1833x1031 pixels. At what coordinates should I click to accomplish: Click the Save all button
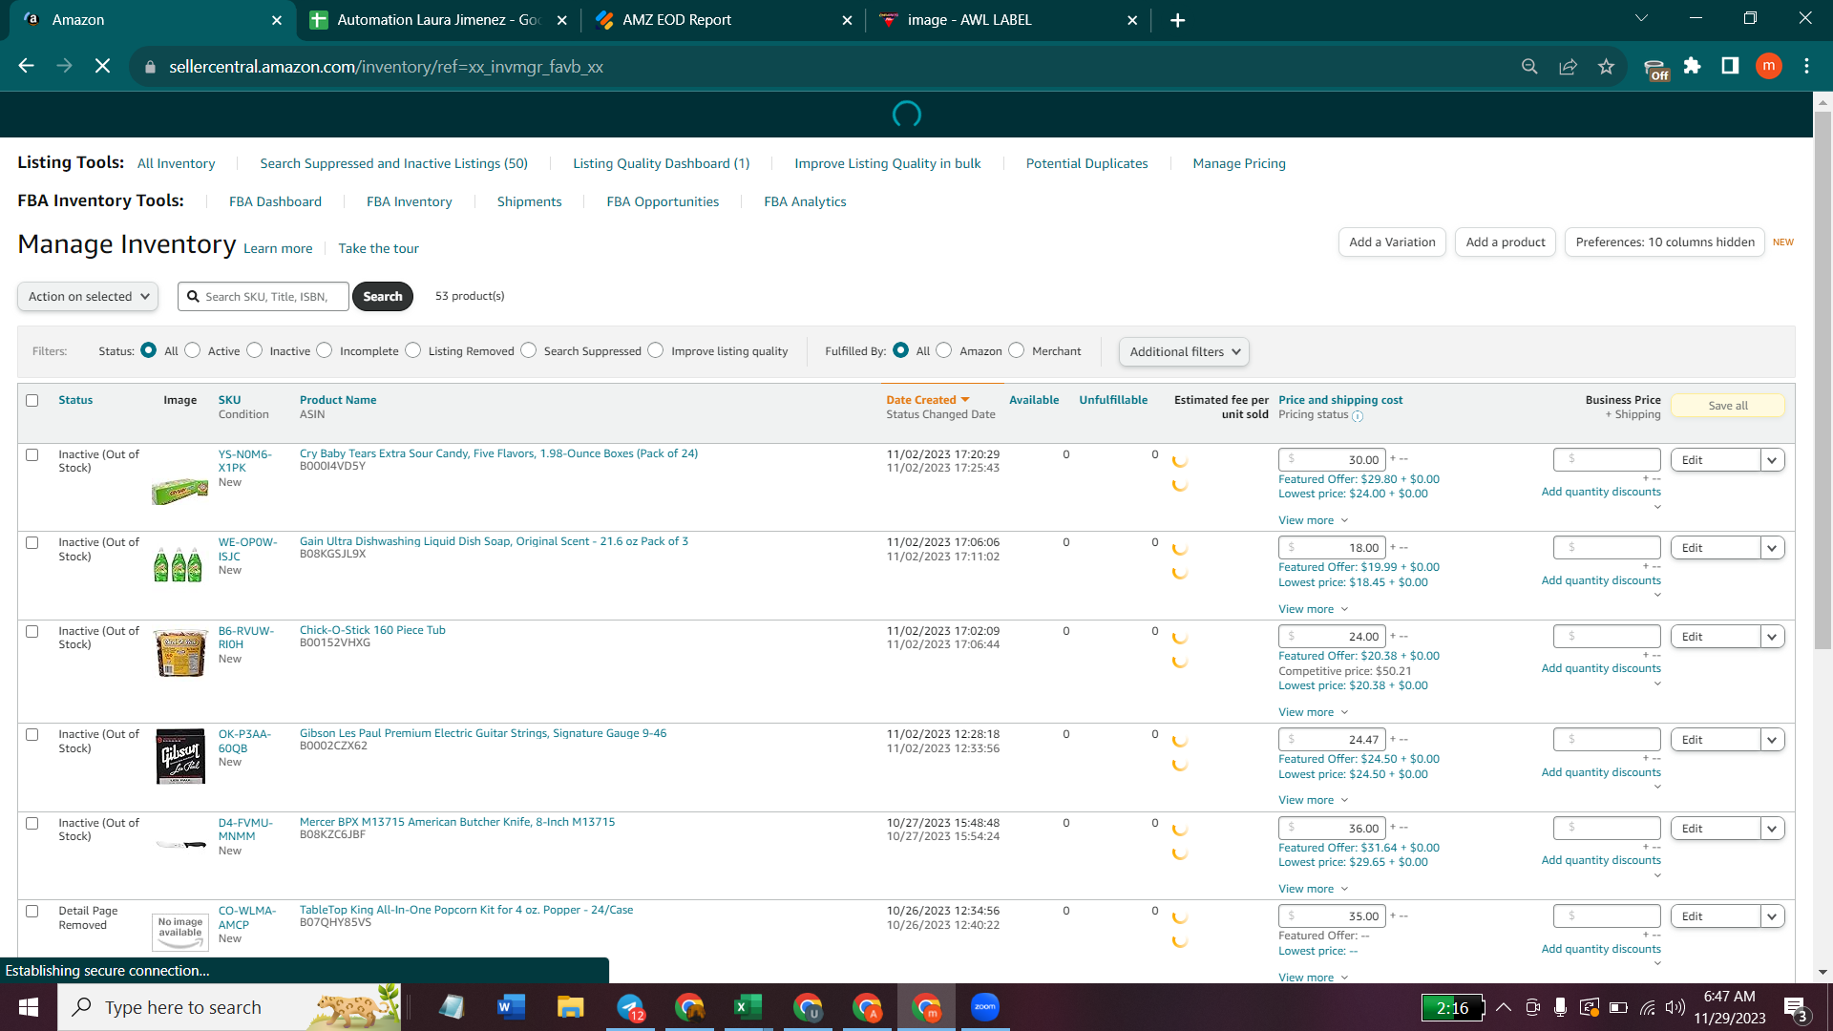[1728, 406]
